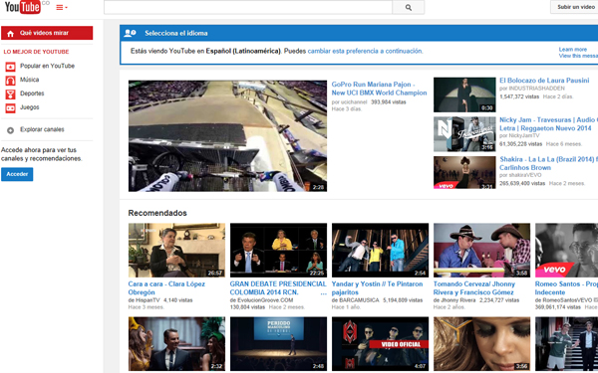
Task: Open the Periodo thumbnail with 2:48 duration
Action: point(278,344)
